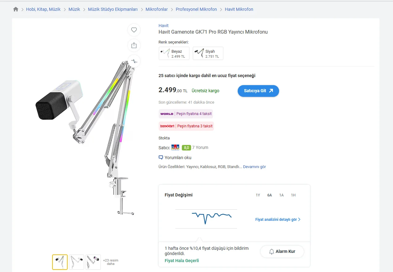Switch price chart to 1H range
The image size is (393, 272).
point(293,195)
